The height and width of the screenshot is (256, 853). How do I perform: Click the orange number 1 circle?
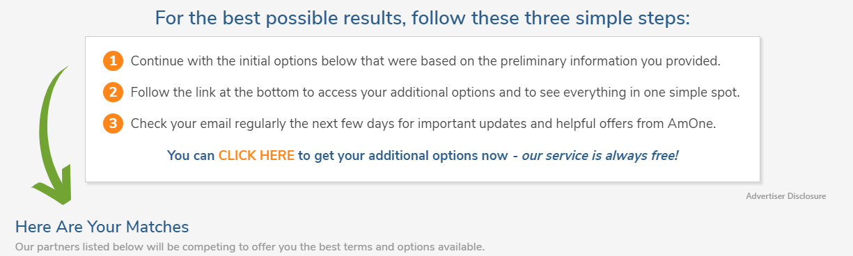pos(113,61)
